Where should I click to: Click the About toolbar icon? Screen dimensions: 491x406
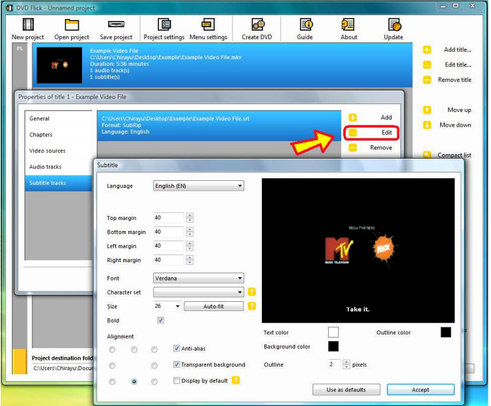(x=348, y=24)
